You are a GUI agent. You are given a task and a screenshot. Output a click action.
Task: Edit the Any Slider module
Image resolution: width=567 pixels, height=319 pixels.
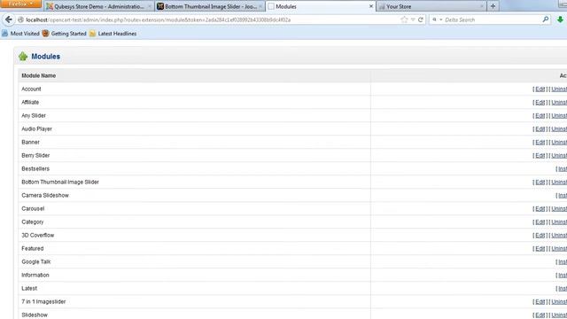[540, 116]
